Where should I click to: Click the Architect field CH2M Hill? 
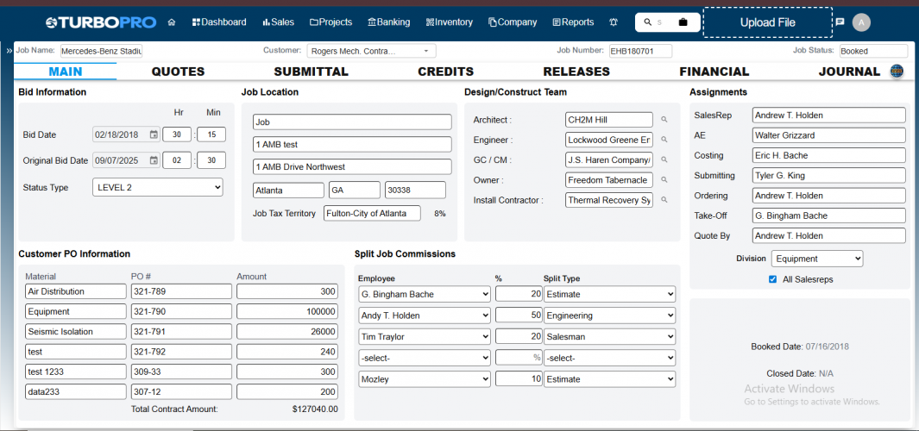609,120
